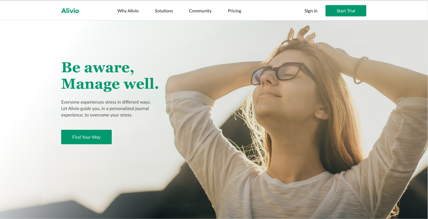Click the "Everyone experiences stress" paragraph line
The width and height of the screenshot is (428, 219).
[106, 102]
